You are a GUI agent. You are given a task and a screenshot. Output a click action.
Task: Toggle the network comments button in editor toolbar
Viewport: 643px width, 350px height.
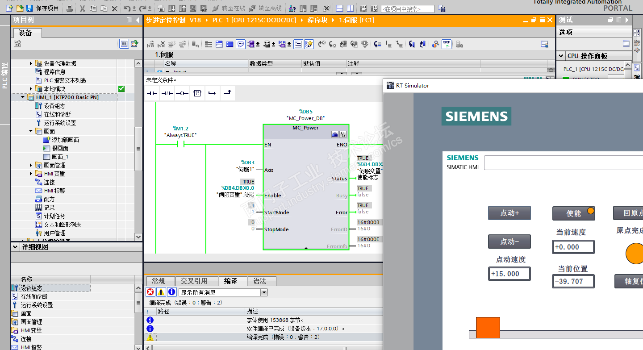[298, 44]
